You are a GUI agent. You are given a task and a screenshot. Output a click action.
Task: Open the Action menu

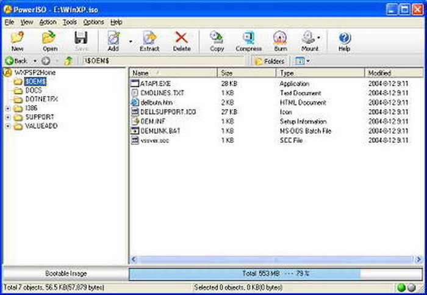(48, 22)
